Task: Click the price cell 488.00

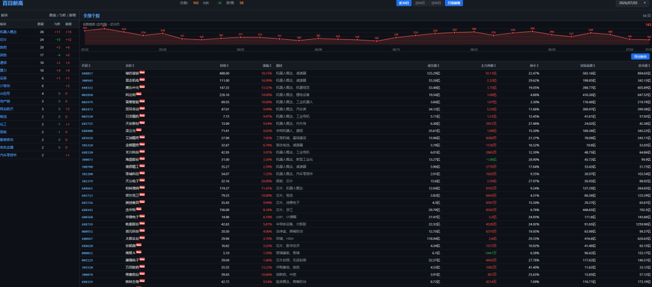Action: [x=224, y=73]
